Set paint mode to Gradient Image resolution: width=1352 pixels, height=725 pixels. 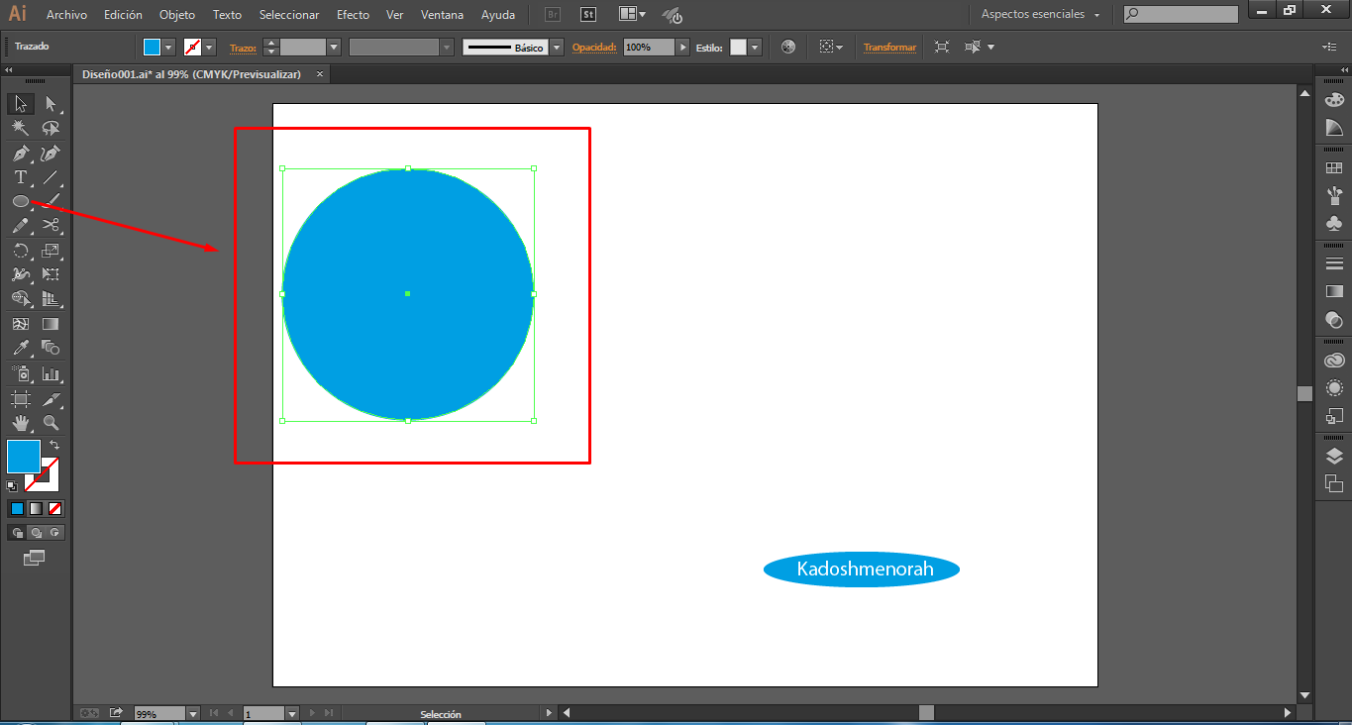click(x=36, y=509)
